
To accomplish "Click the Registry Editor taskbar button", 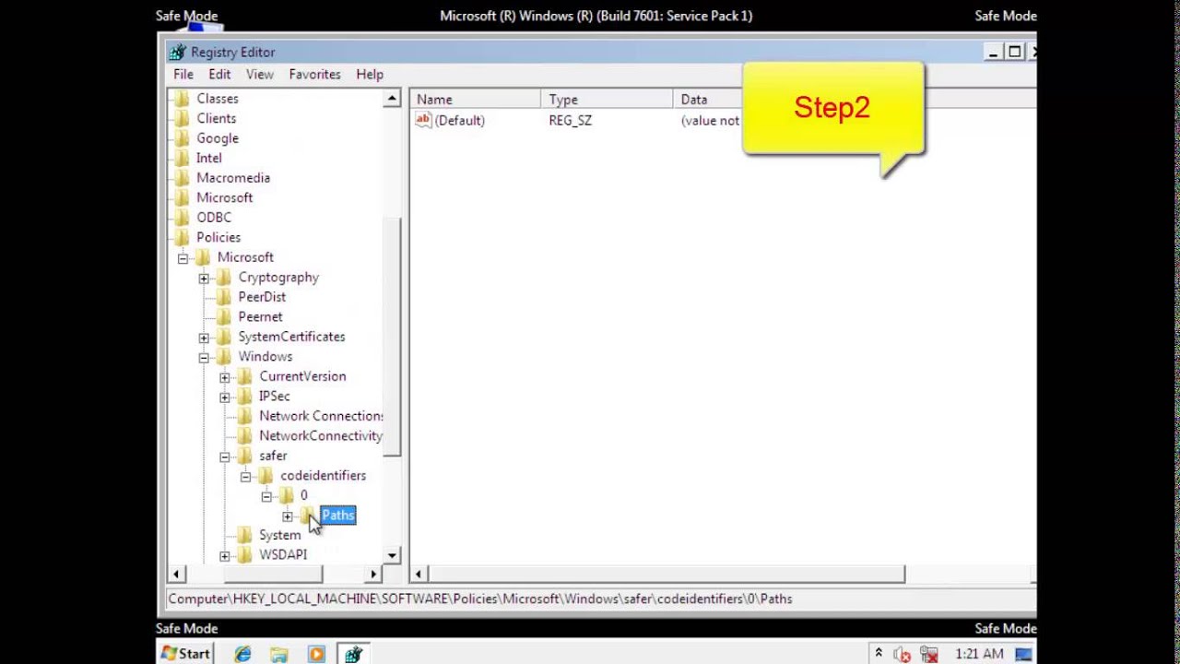I will 353,654.
